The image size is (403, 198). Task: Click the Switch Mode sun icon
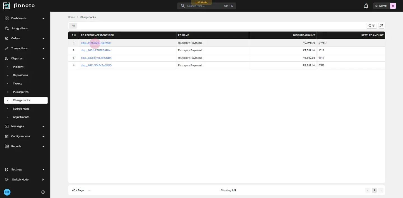coord(7,180)
